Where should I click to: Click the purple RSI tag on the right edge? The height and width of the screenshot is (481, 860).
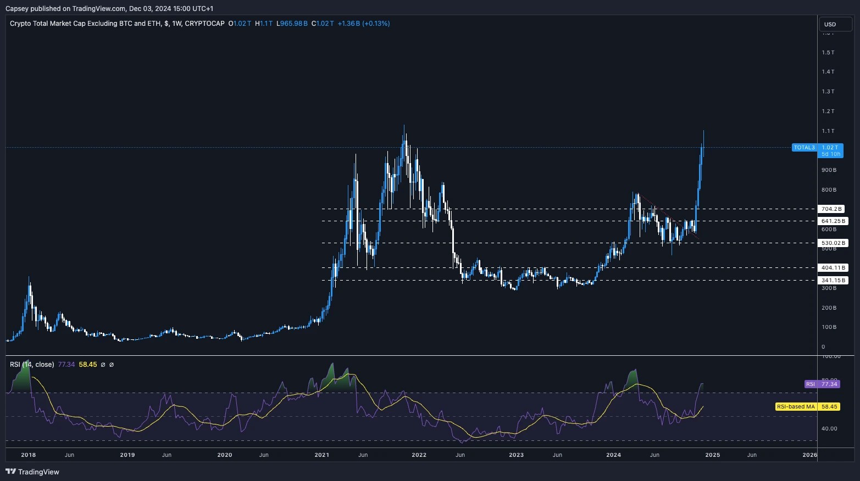pos(822,384)
